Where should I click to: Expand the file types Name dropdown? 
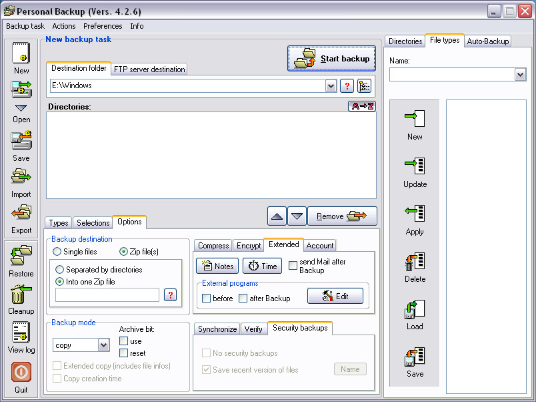(x=520, y=75)
